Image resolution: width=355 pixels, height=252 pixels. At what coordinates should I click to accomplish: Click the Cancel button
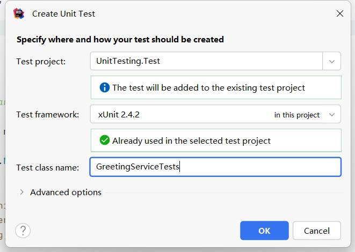(x=316, y=231)
